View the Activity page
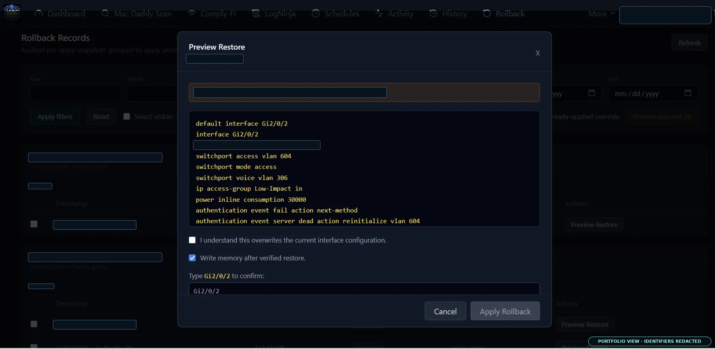Screen dimensions: 715x349 pyautogui.click(x=394, y=13)
